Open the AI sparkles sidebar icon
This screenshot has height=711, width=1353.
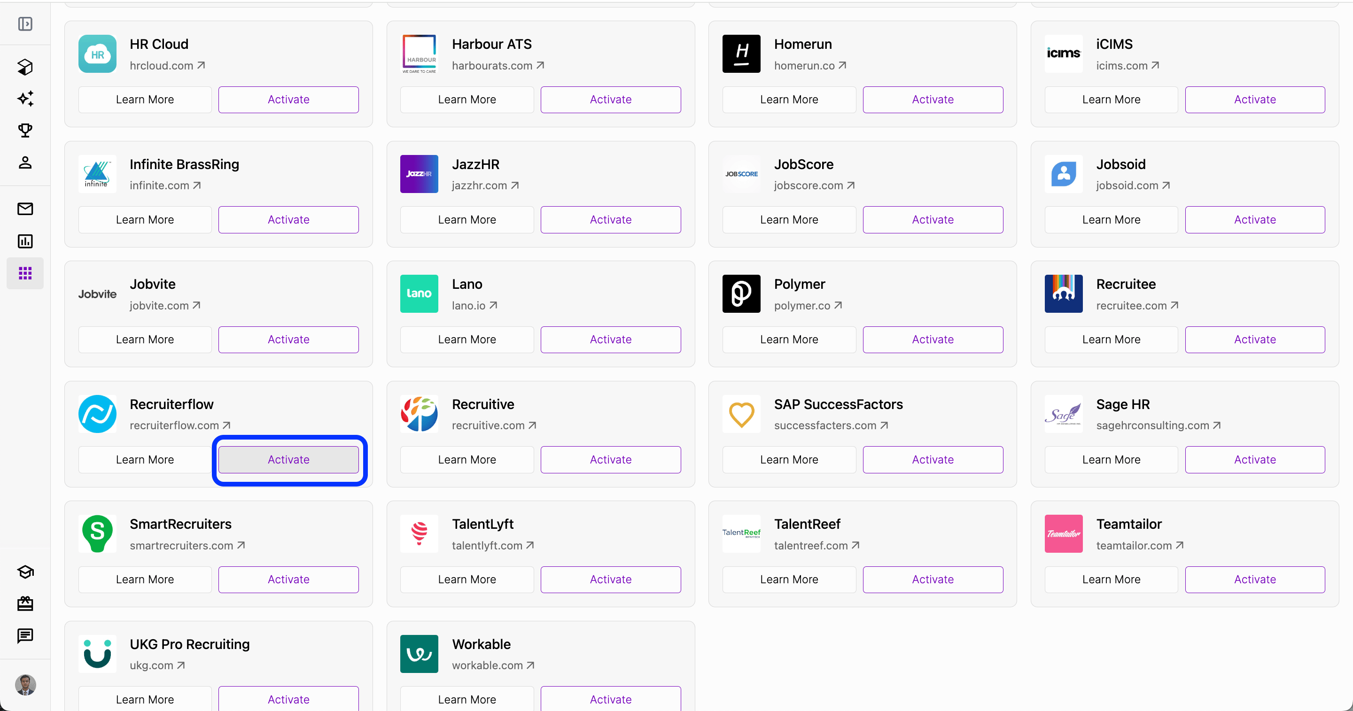pos(25,99)
